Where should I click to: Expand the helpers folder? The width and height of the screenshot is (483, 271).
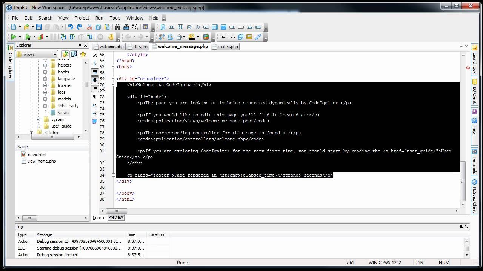[45, 65]
